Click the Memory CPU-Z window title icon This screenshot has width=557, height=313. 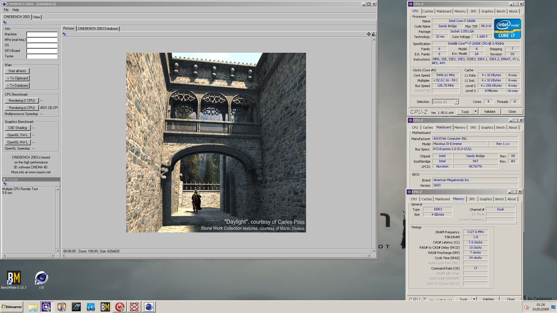[409, 192]
